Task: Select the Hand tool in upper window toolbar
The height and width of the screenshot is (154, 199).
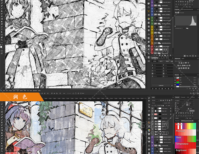Action: click(2, 37)
